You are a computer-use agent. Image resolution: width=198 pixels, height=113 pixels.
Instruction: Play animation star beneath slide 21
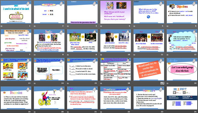[68, 112]
